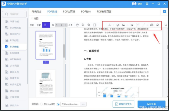169x111 pixels.
Task: Select the hand pan tool
Action: (77, 25)
